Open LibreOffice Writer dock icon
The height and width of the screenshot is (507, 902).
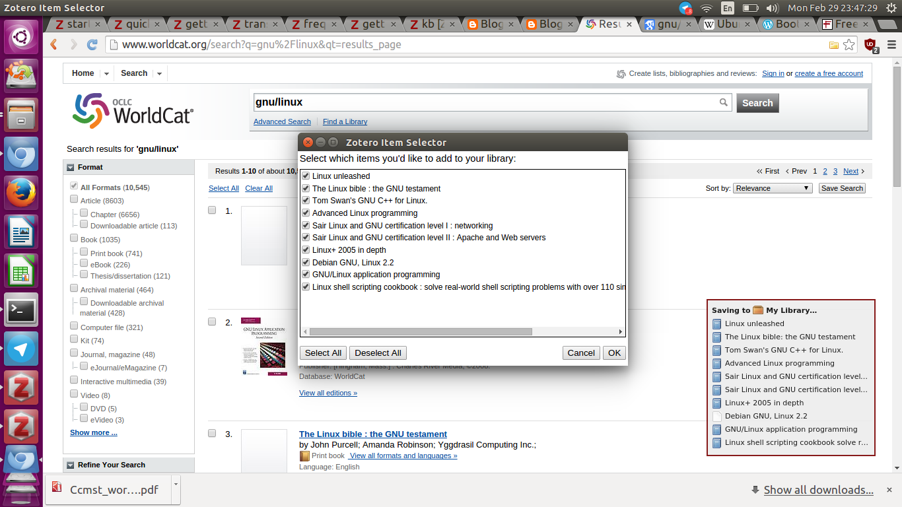pyautogui.click(x=22, y=232)
